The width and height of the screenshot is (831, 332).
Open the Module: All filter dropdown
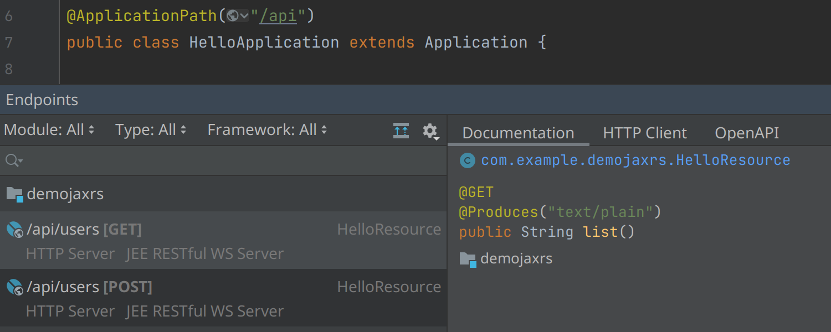point(49,130)
